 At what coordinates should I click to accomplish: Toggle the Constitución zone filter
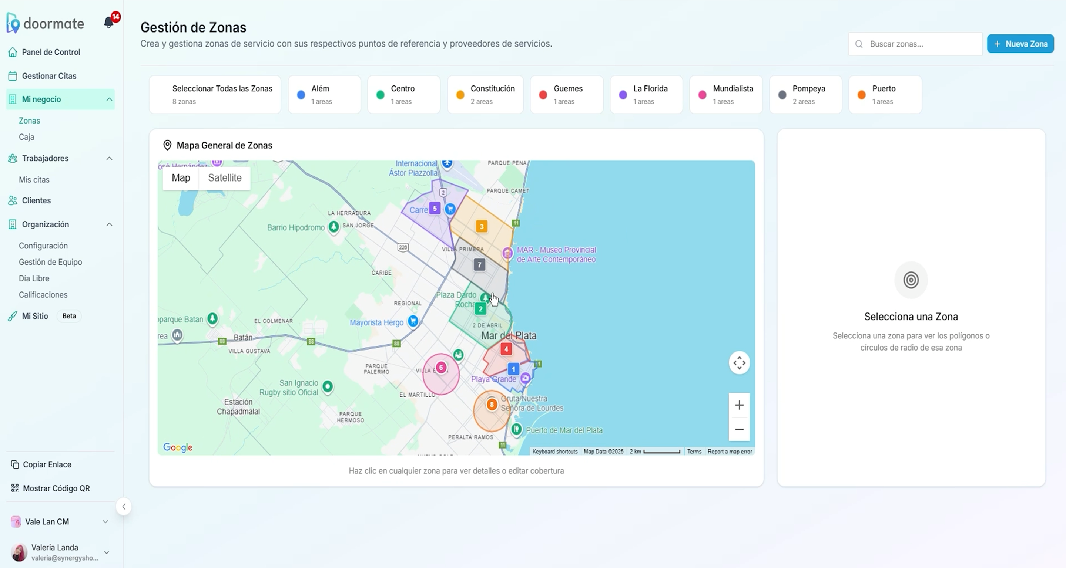coord(485,95)
